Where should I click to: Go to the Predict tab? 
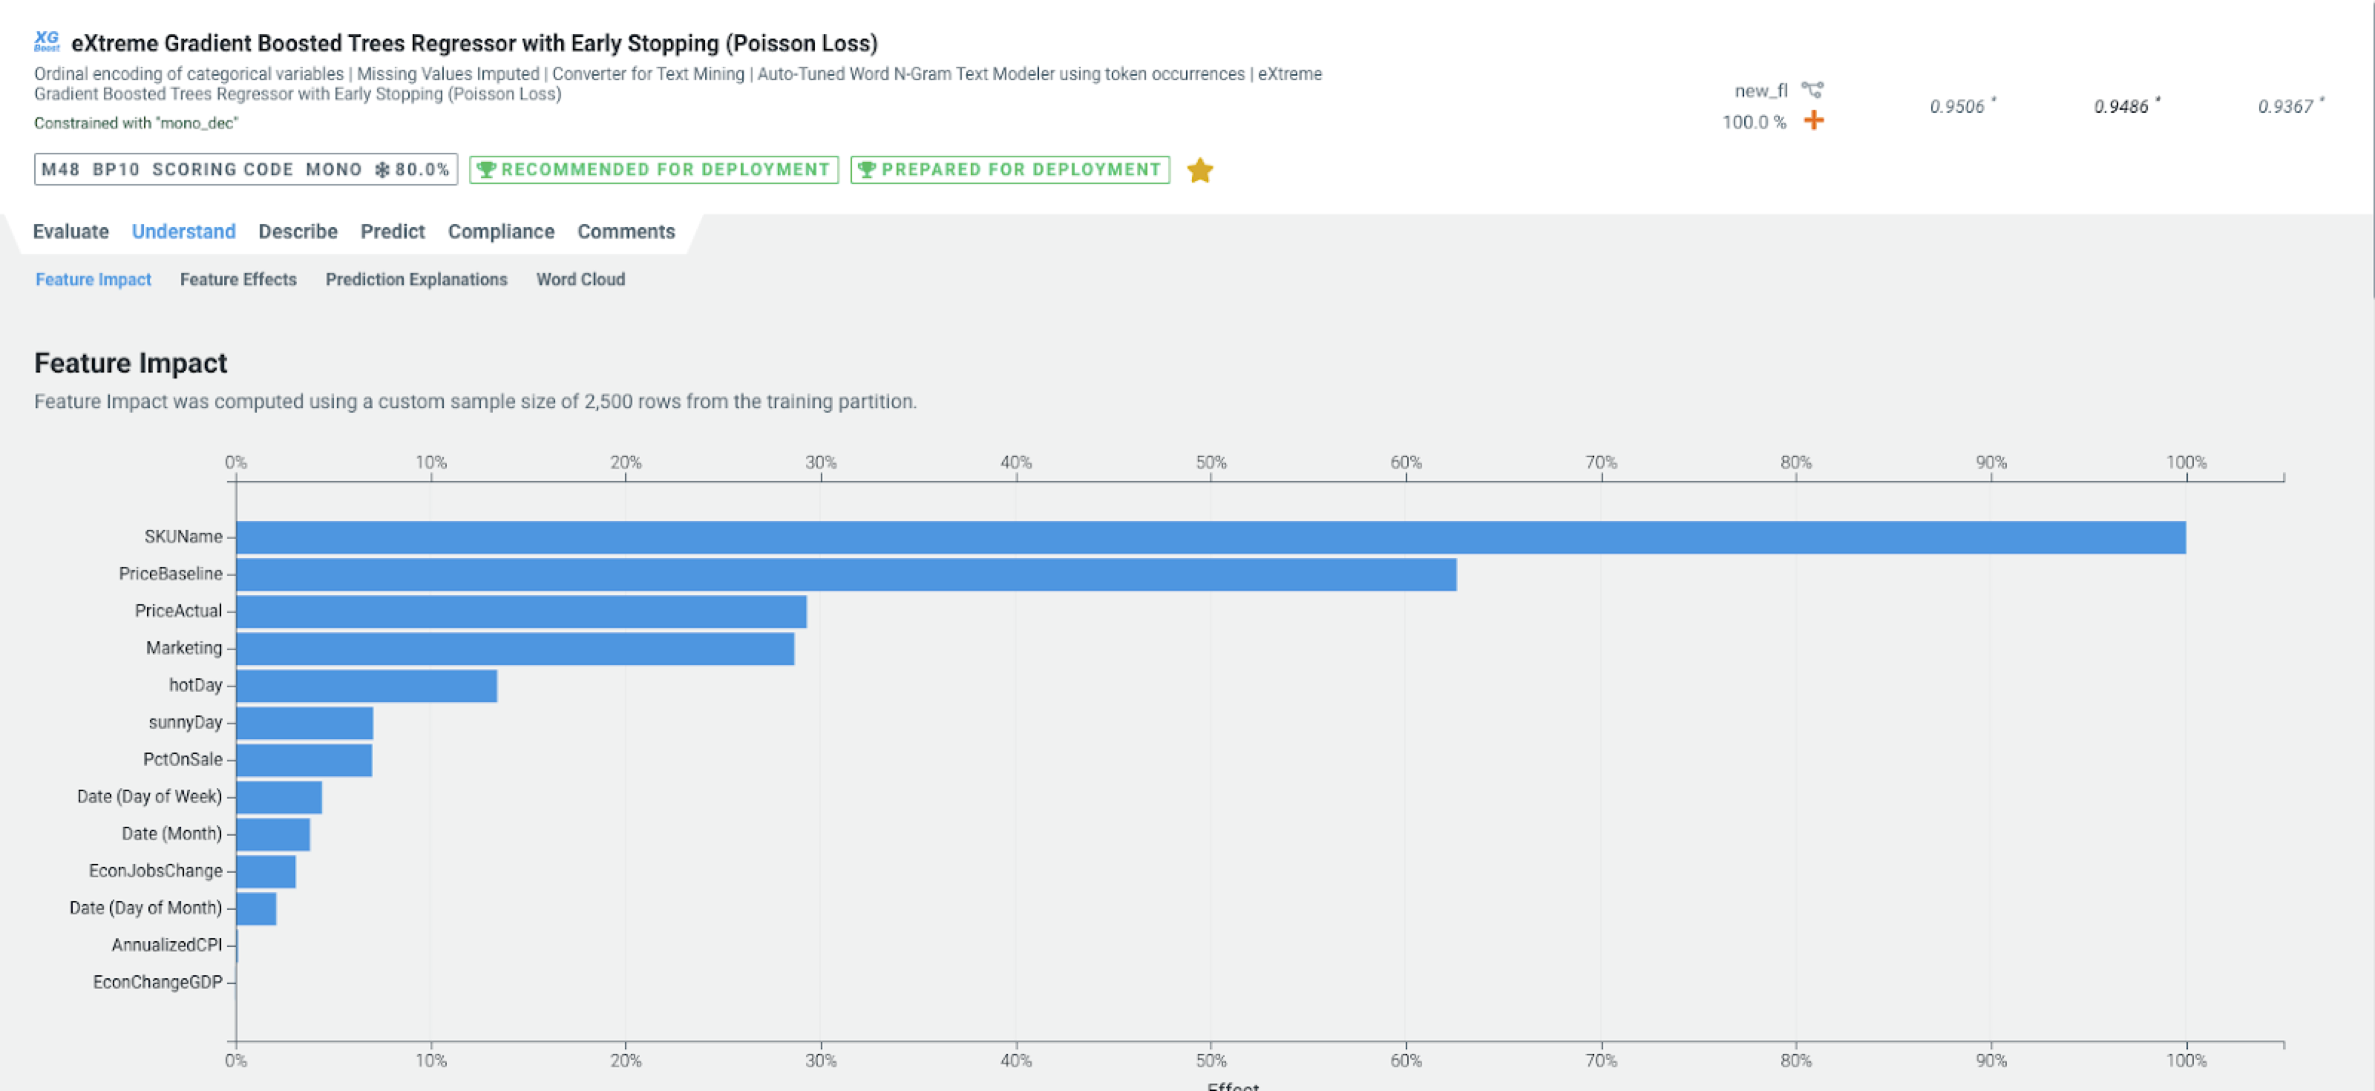392,232
